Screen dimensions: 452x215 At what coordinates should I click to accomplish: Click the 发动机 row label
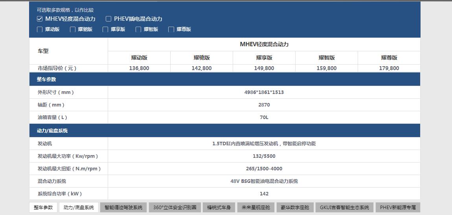pyautogui.click(x=45, y=143)
